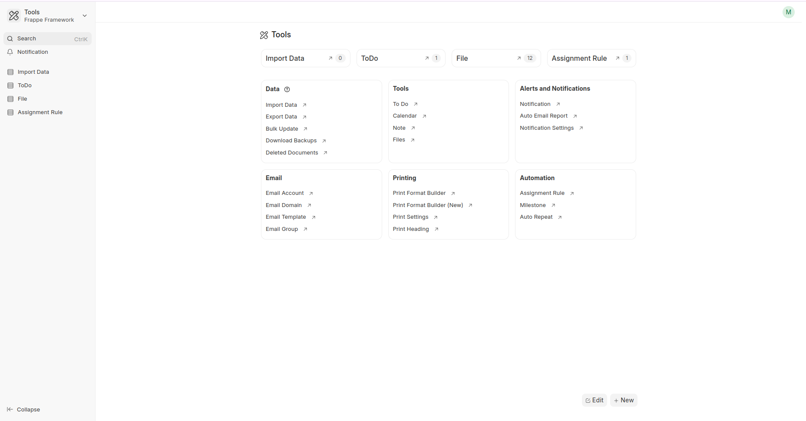806x421 pixels.
Task: Open ToDo from the sidebar
Action: [x=25, y=86]
